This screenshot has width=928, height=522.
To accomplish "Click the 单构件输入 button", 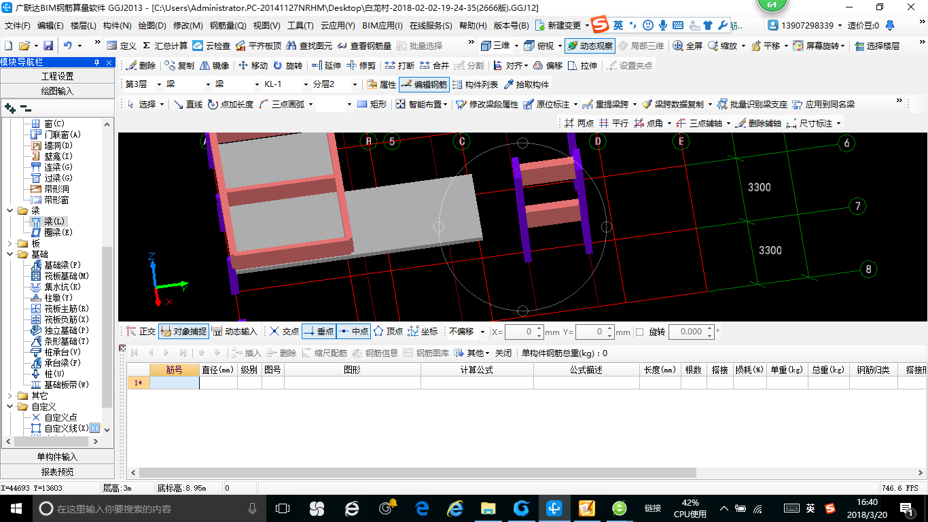I will point(58,457).
